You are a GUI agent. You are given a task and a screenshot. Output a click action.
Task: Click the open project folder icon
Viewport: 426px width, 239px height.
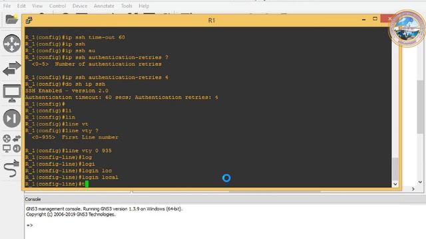pos(12,19)
